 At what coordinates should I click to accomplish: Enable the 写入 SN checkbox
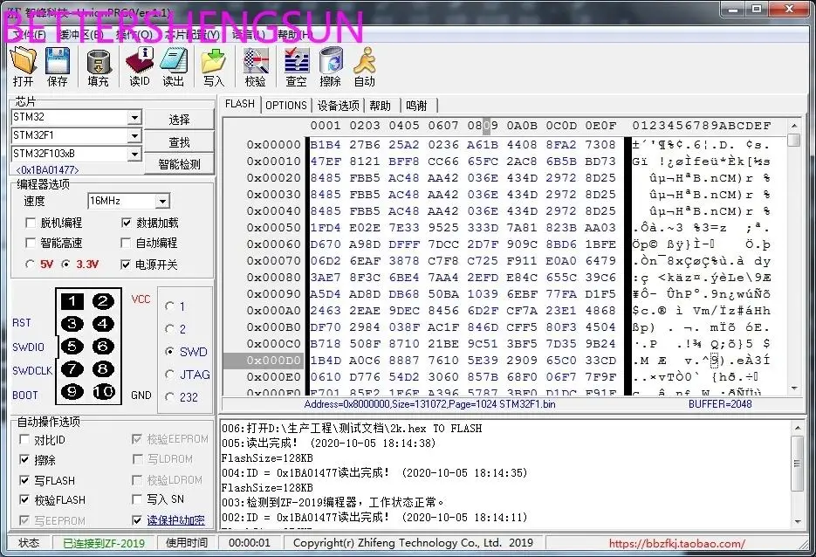[137, 499]
